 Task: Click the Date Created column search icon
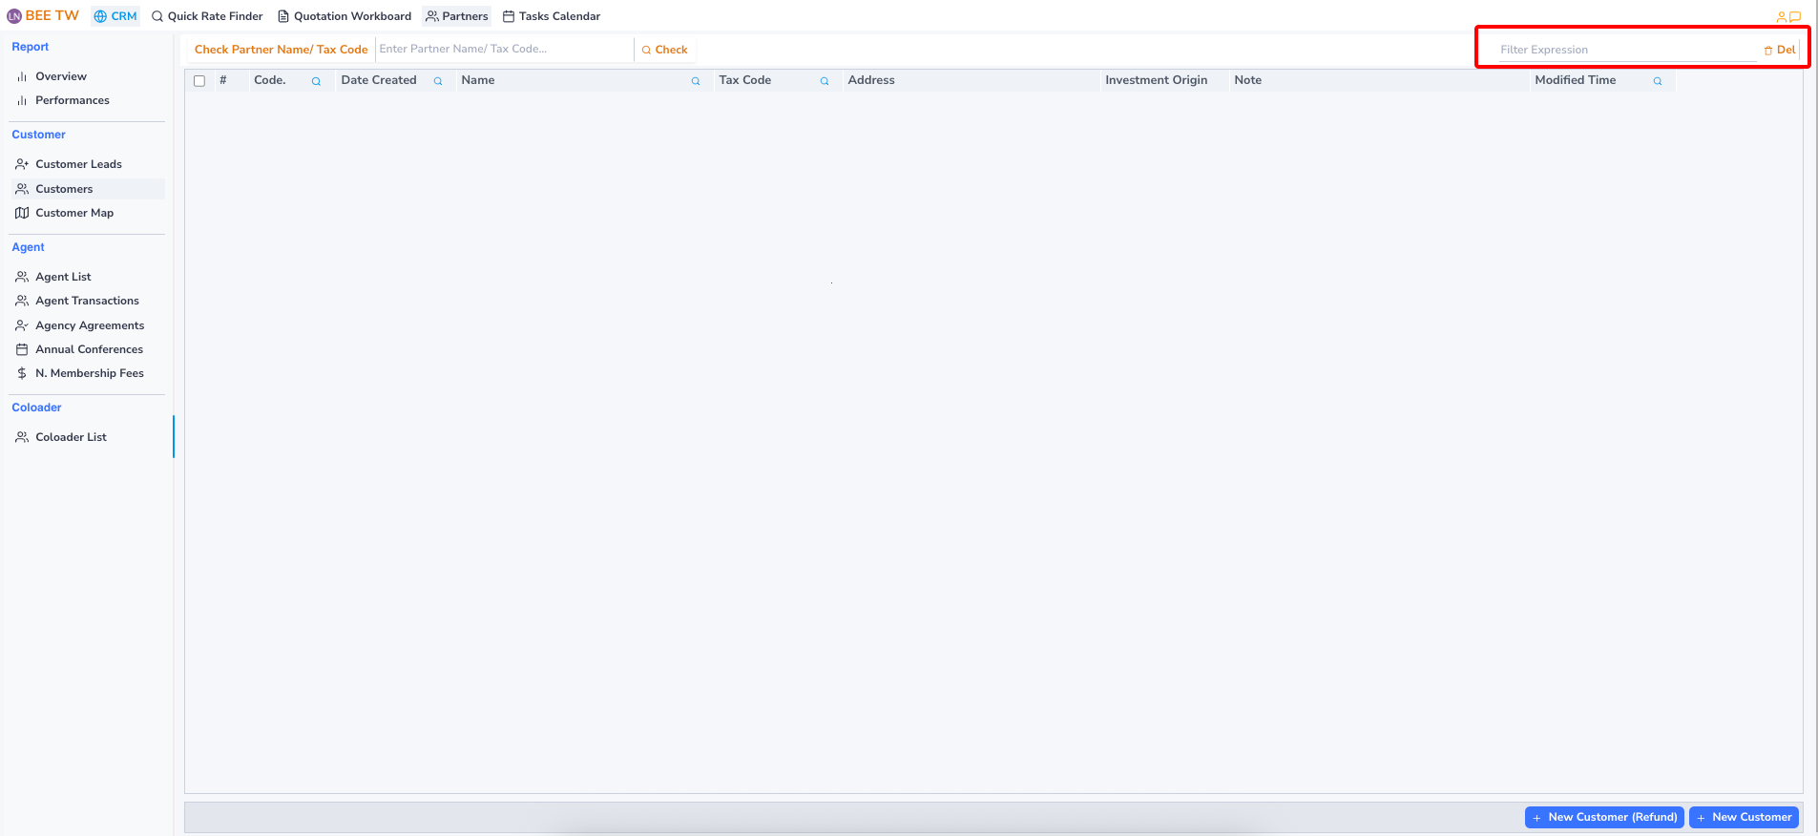point(438,81)
